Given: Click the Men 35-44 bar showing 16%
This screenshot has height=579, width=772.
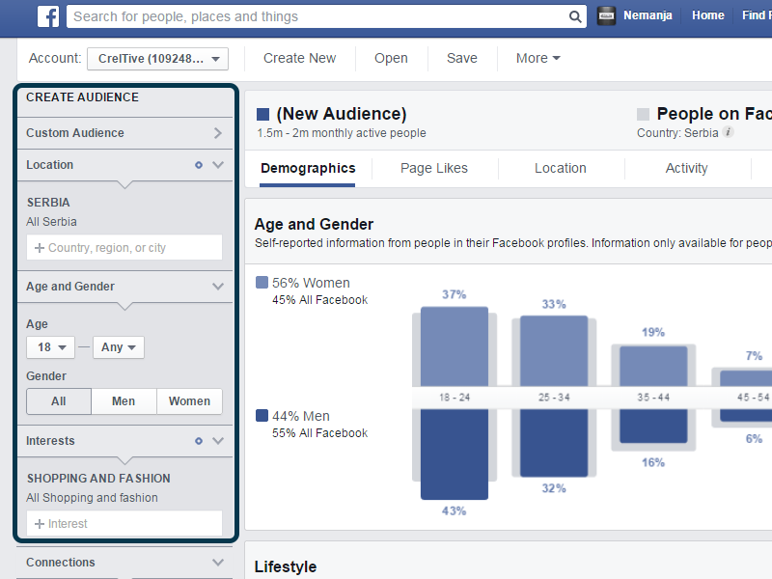Looking at the screenshot, I should click(x=653, y=426).
